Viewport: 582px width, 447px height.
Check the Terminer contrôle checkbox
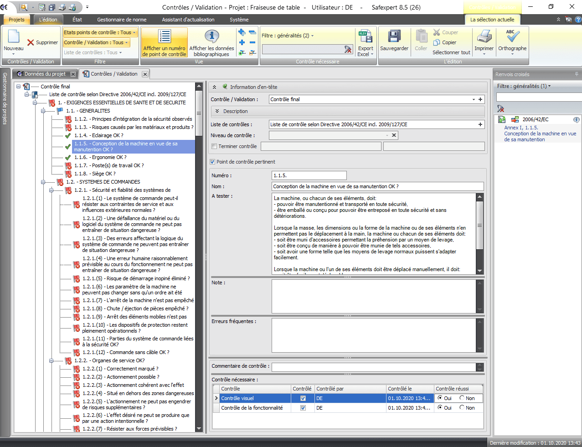tap(214, 146)
